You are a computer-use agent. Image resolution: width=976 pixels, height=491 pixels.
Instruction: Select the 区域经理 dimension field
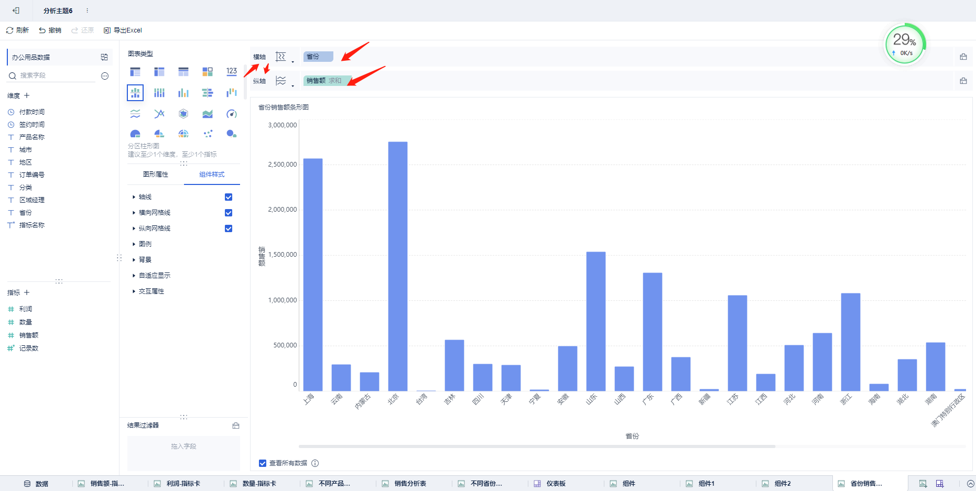point(32,200)
